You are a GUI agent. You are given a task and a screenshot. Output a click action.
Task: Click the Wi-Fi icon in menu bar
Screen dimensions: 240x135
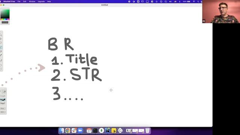(x=194, y=1)
